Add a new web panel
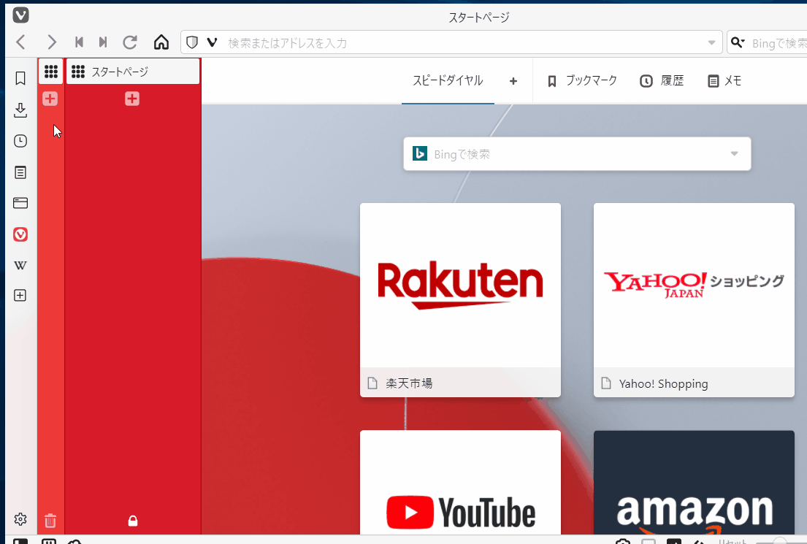This screenshot has height=544, width=807. point(20,296)
